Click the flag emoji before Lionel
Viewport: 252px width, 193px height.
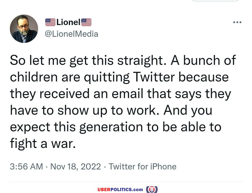point(50,22)
